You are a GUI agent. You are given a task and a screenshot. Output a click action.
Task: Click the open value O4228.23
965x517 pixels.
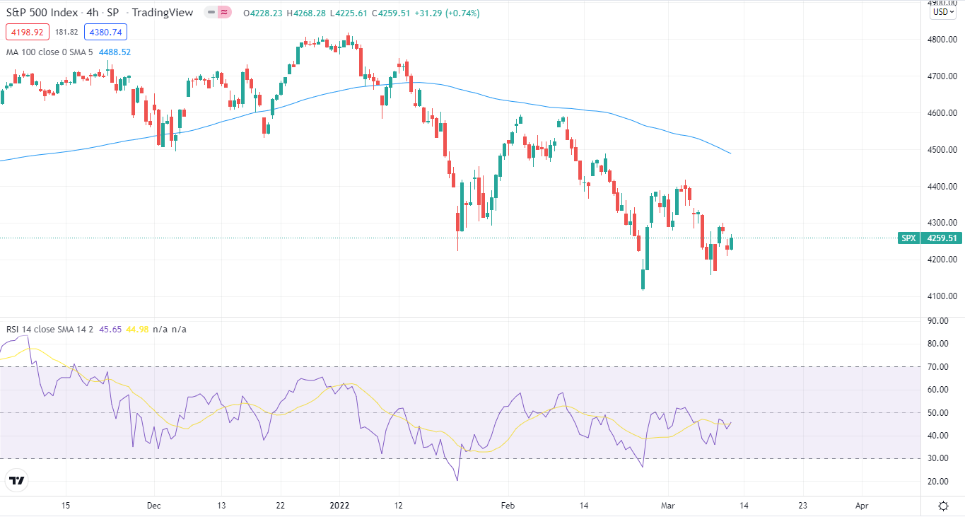[263, 13]
